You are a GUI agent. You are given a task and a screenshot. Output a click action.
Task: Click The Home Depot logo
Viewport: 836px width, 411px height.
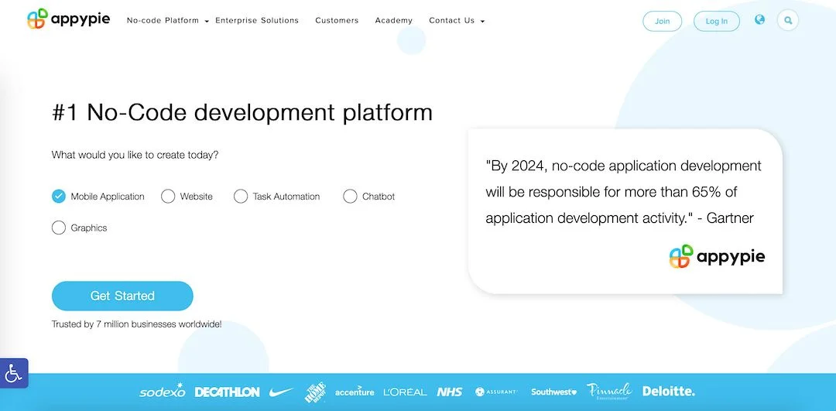(x=315, y=392)
